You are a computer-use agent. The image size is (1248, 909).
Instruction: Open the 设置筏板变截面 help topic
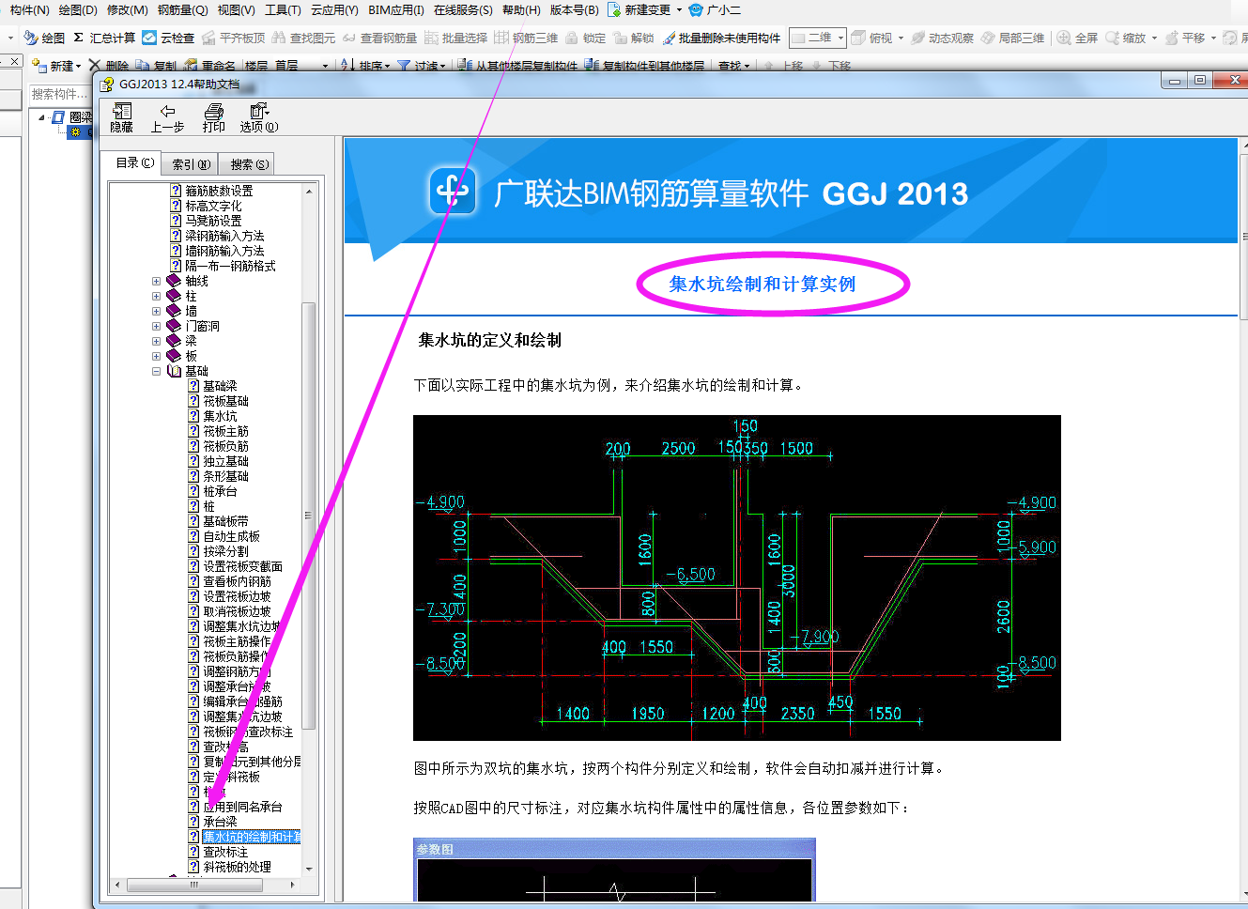click(243, 566)
